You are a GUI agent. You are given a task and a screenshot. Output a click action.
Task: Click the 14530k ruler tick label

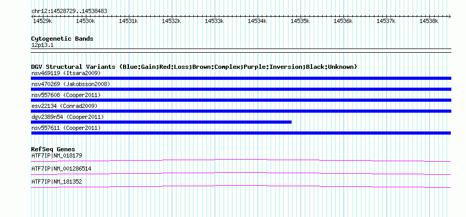(85, 21)
